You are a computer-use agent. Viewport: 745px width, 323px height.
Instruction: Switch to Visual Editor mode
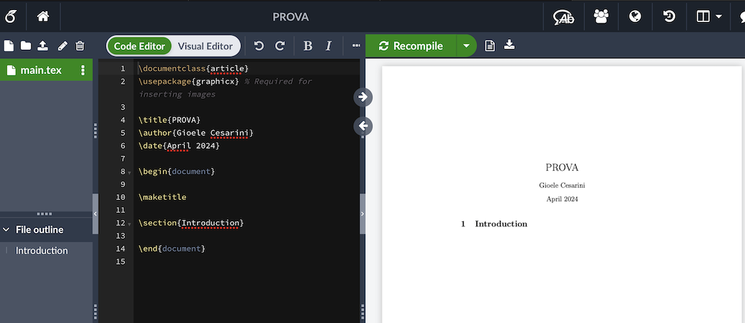coord(205,46)
